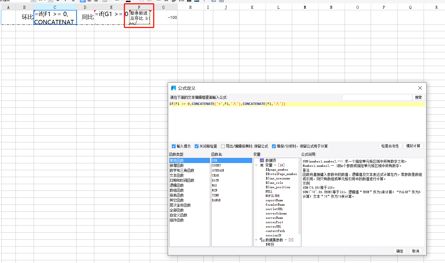The width and height of the screenshot is (445, 263).
Task: Toggle the 关闭前检查 checkbox
Action: (x=196, y=146)
